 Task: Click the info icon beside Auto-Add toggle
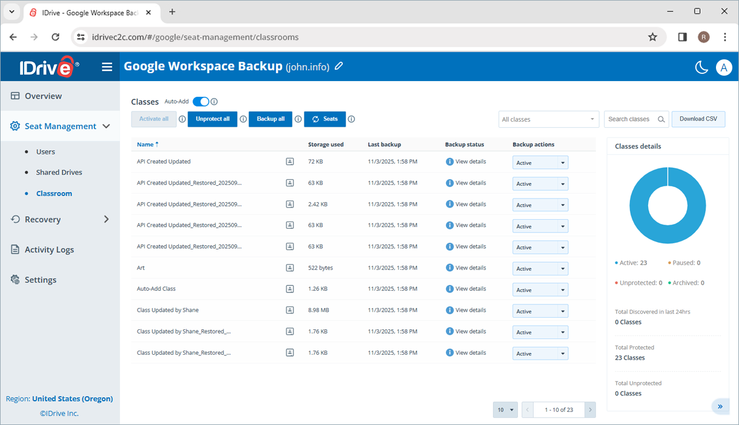click(x=214, y=101)
